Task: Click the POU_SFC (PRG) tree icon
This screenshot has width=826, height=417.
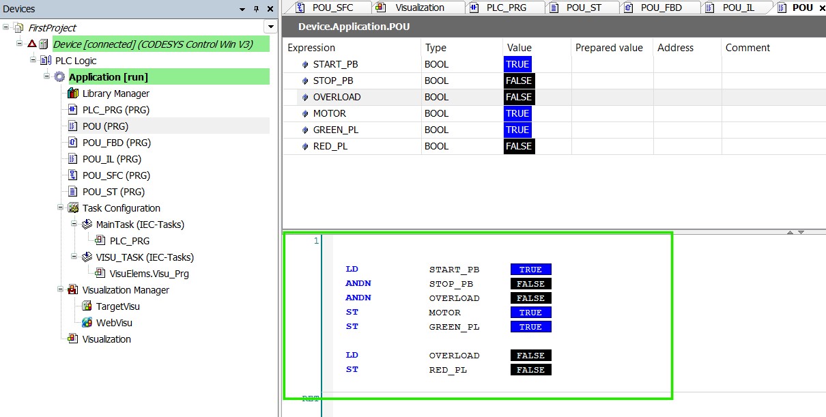Action: tap(73, 175)
